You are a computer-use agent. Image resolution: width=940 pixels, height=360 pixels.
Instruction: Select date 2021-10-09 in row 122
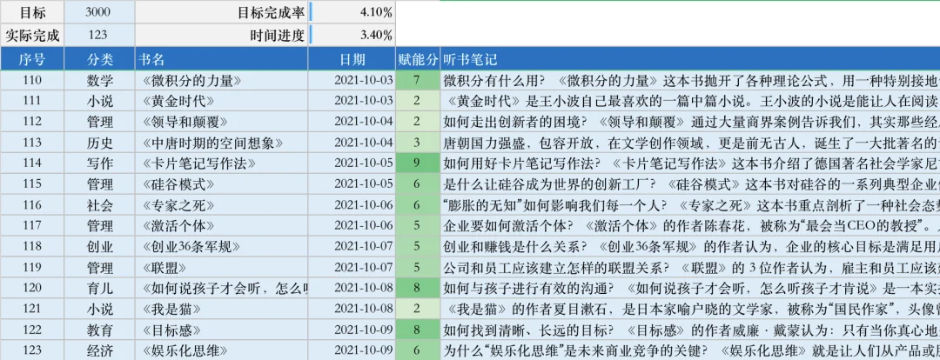(352, 330)
